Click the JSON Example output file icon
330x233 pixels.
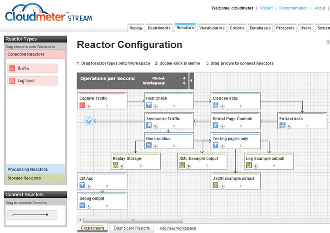215,185
